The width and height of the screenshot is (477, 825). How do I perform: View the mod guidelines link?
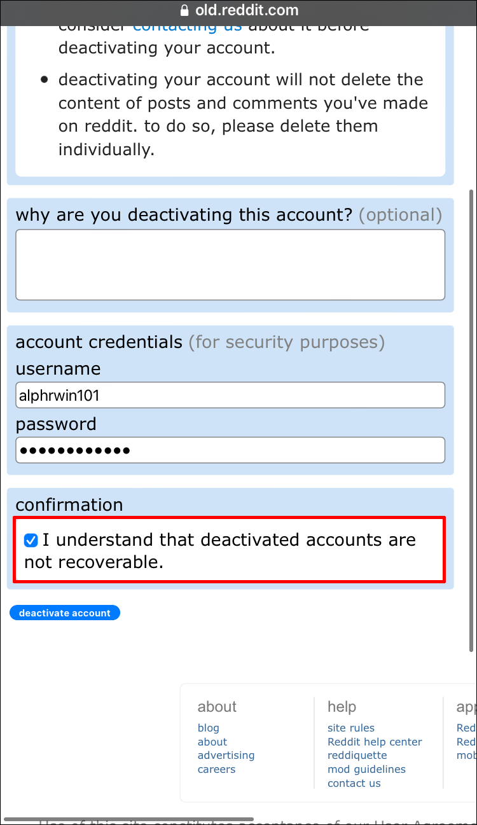tap(366, 769)
